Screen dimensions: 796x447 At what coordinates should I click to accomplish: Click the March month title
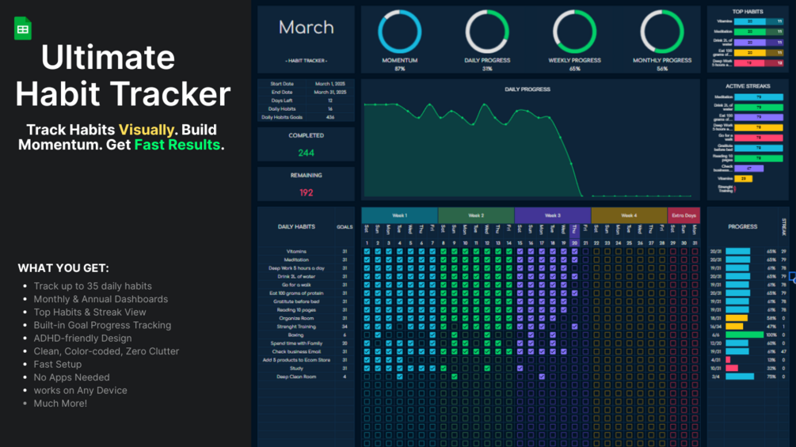click(x=306, y=28)
